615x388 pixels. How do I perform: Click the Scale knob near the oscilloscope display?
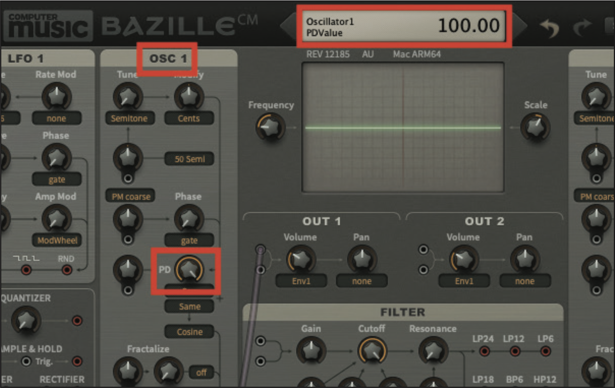tap(535, 127)
